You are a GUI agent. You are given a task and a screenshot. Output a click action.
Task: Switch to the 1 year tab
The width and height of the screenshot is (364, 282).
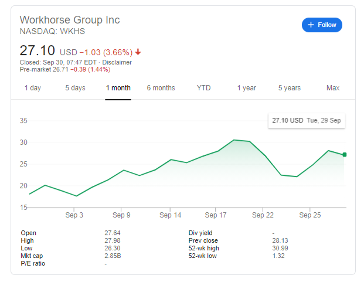247,88
